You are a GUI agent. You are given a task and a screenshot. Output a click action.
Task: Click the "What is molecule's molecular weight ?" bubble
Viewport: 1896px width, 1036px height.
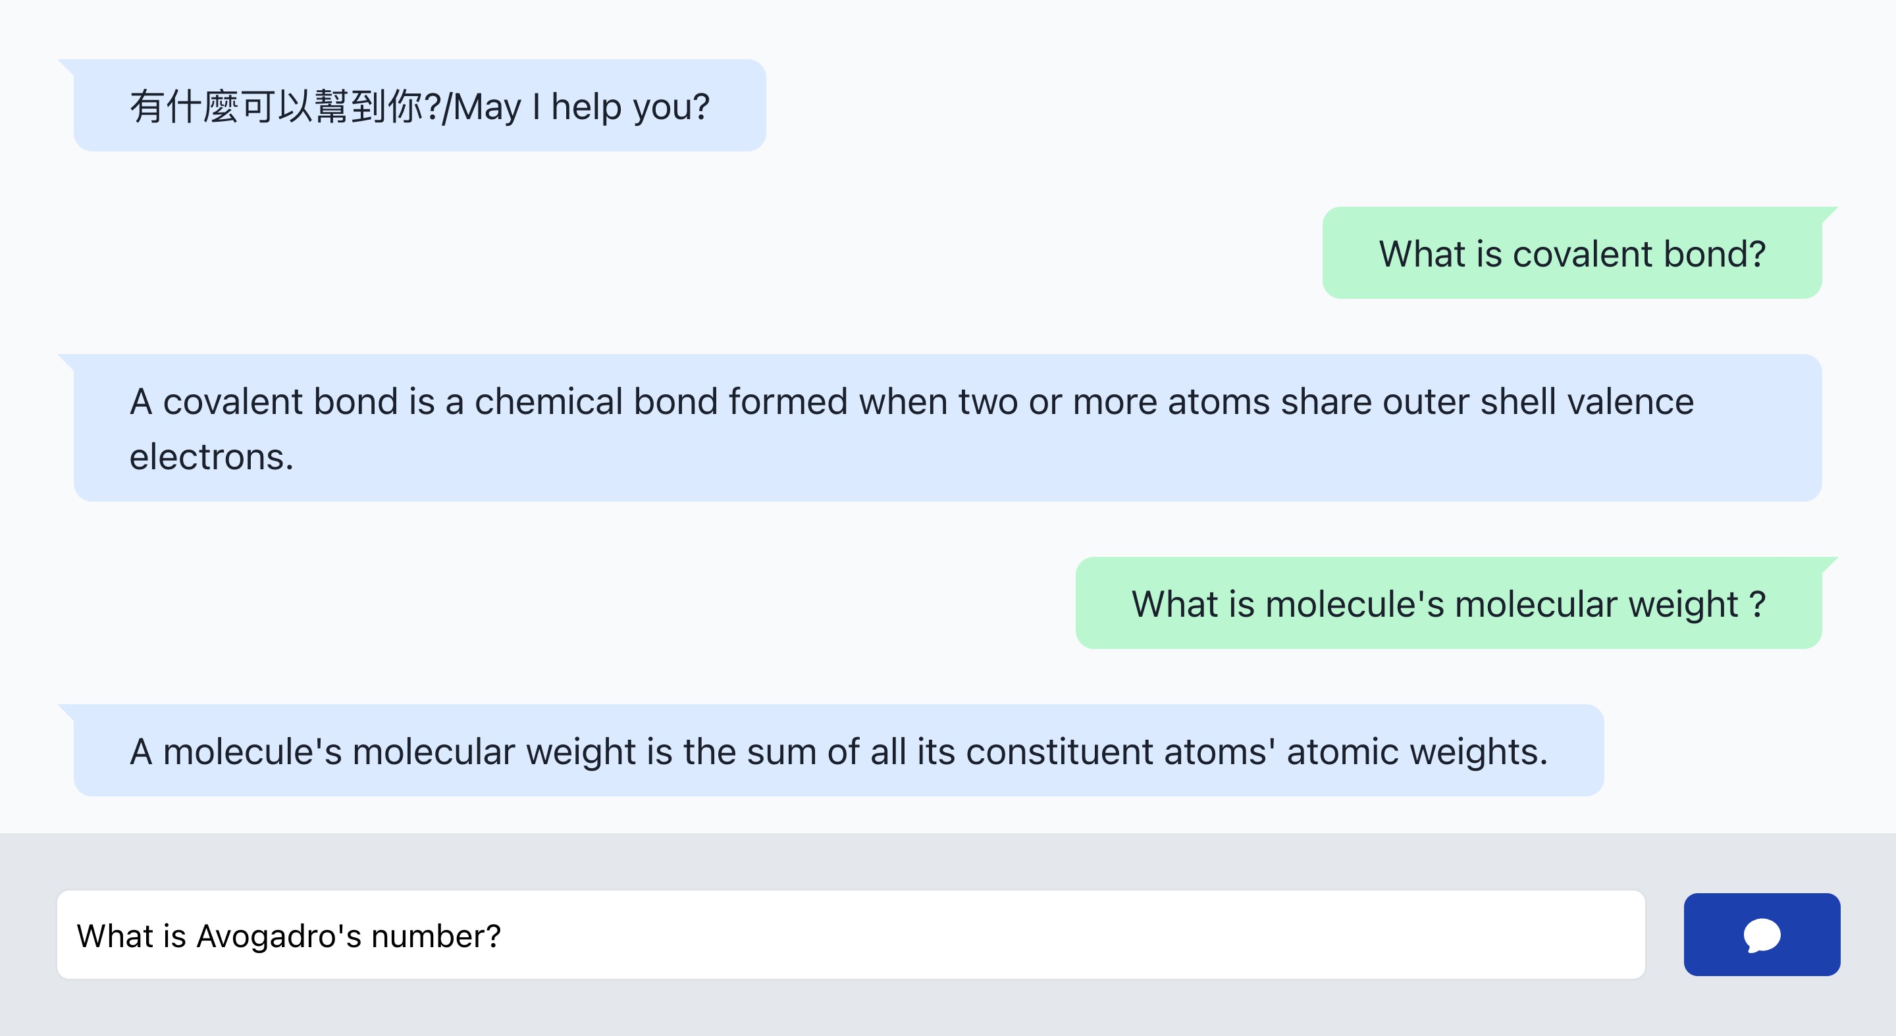point(1448,604)
